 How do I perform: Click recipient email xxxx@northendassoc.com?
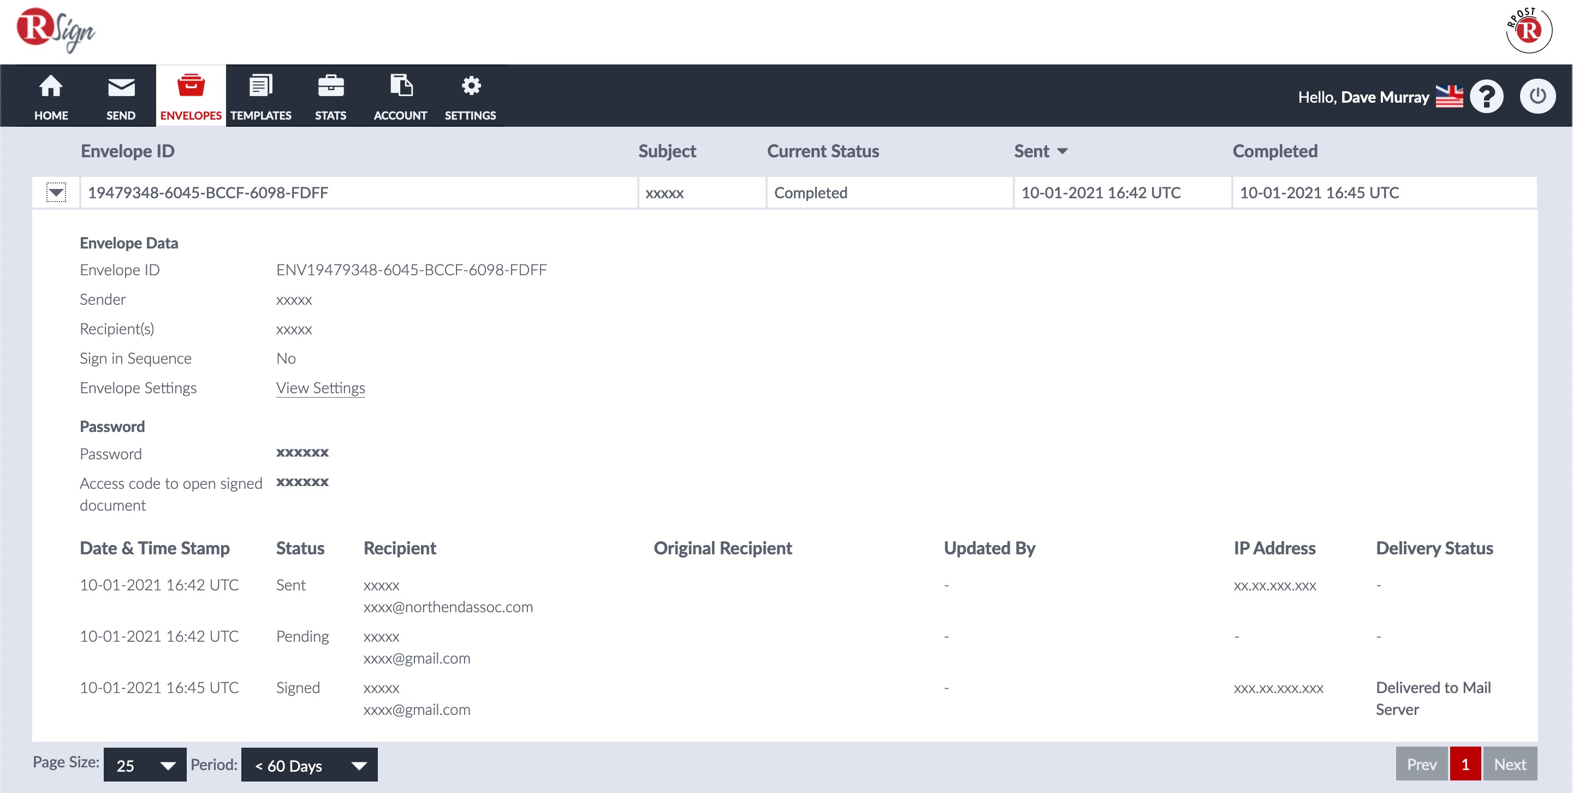pyautogui.click(x=448, y=607)
